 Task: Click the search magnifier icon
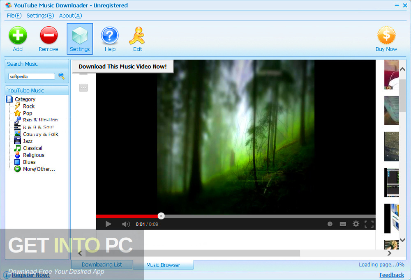(x=61, y=76)
